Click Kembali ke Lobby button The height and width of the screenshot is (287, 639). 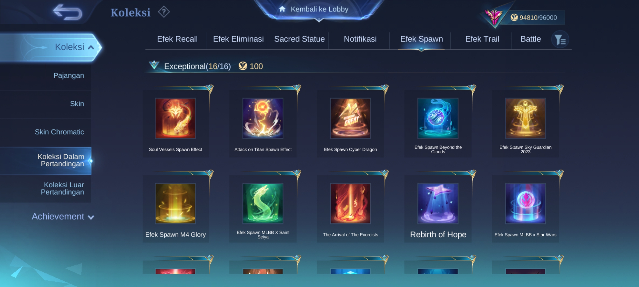click(319, 10)
